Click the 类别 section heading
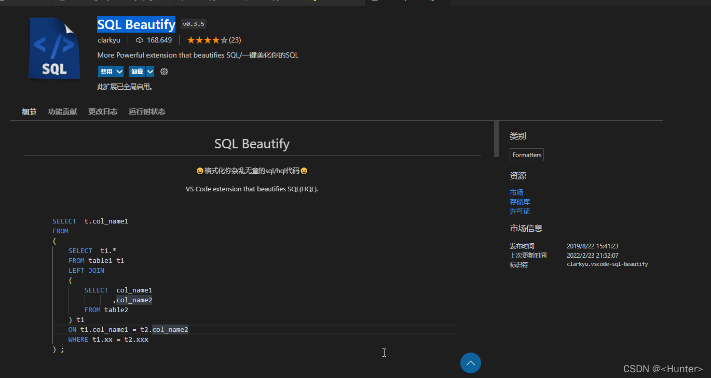 tap(518, 136)
